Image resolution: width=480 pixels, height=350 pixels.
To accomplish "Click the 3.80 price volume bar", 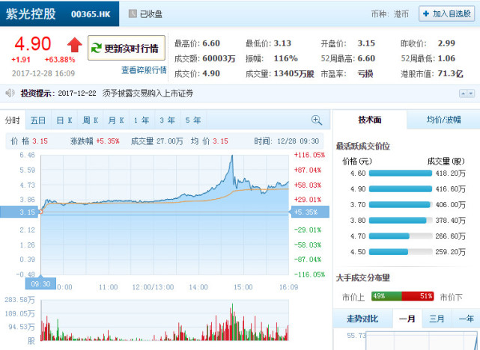I will [401, 220].
